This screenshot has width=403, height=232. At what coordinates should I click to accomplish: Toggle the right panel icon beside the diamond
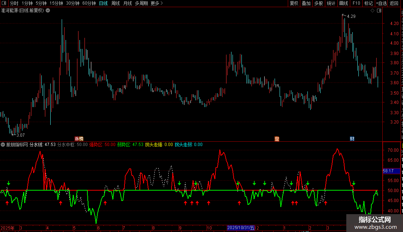click(379, 11)
